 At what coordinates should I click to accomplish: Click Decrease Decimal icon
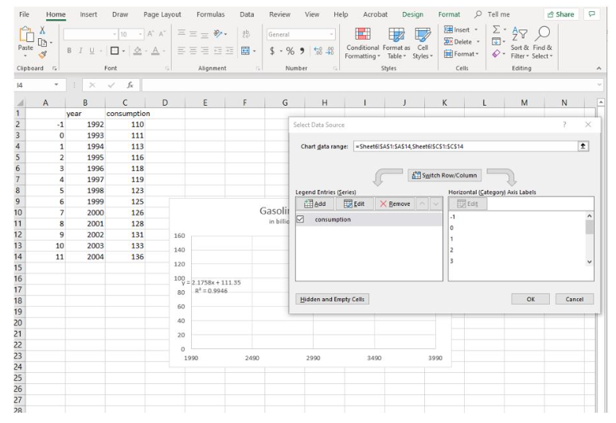click(x=330, y=51)
